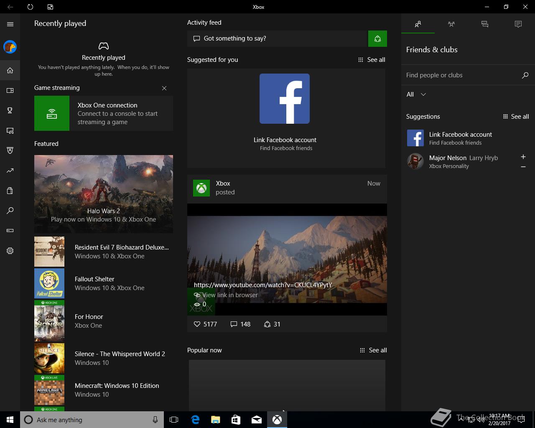Open My games in the sidebar
This screenshot has height=428, width=535.
point(10,90)
